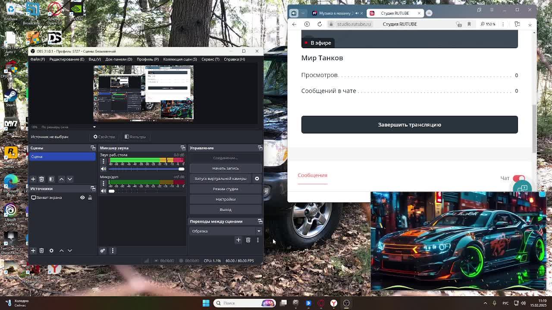Open source properties gear in Sources panel

pos(51,251)
